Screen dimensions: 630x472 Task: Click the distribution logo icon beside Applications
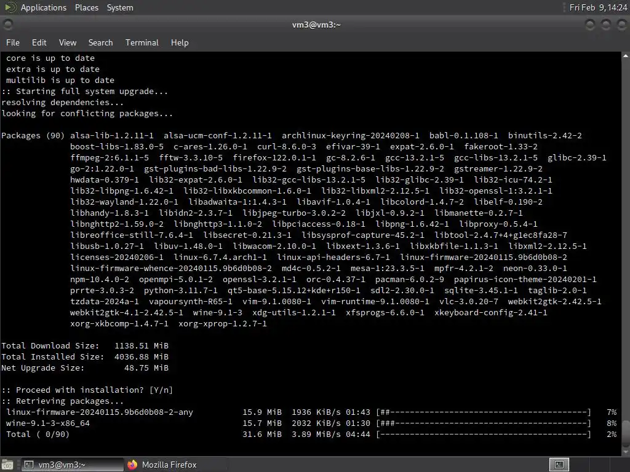10,7
